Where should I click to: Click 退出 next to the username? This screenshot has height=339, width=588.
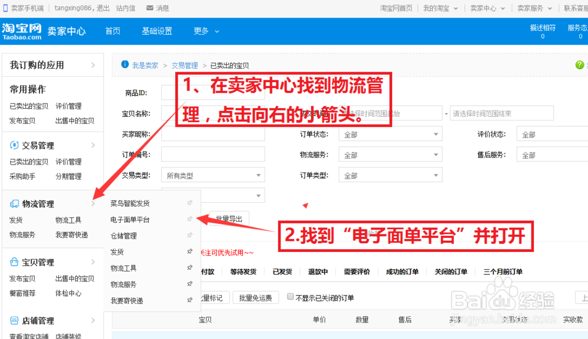click(103, 8)
